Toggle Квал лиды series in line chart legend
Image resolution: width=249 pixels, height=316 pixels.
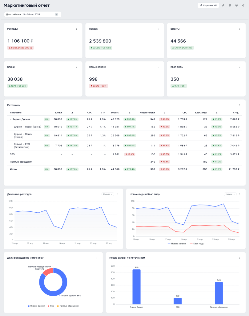coord(197,244)
